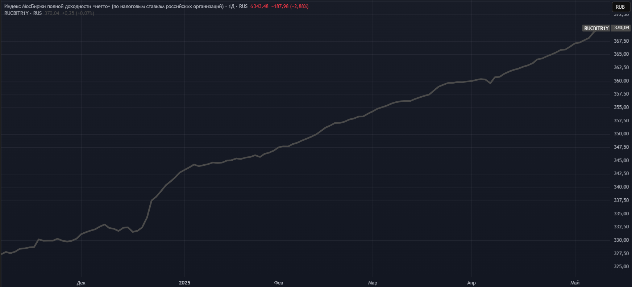Click the Апр marker on time axis
The width and height of the screenshot is (632, 287).
(x=471, y=283)
